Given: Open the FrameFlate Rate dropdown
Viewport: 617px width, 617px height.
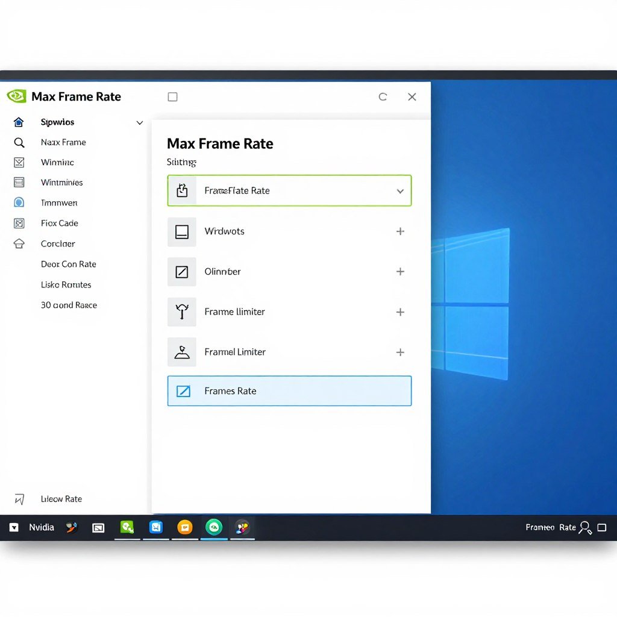Looking at the screenshot, I should (x=399, y=190).
